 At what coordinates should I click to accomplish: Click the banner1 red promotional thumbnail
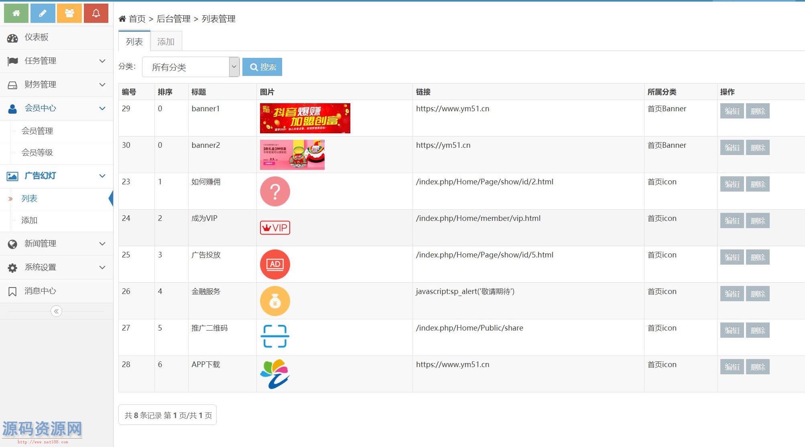[305, 118]
